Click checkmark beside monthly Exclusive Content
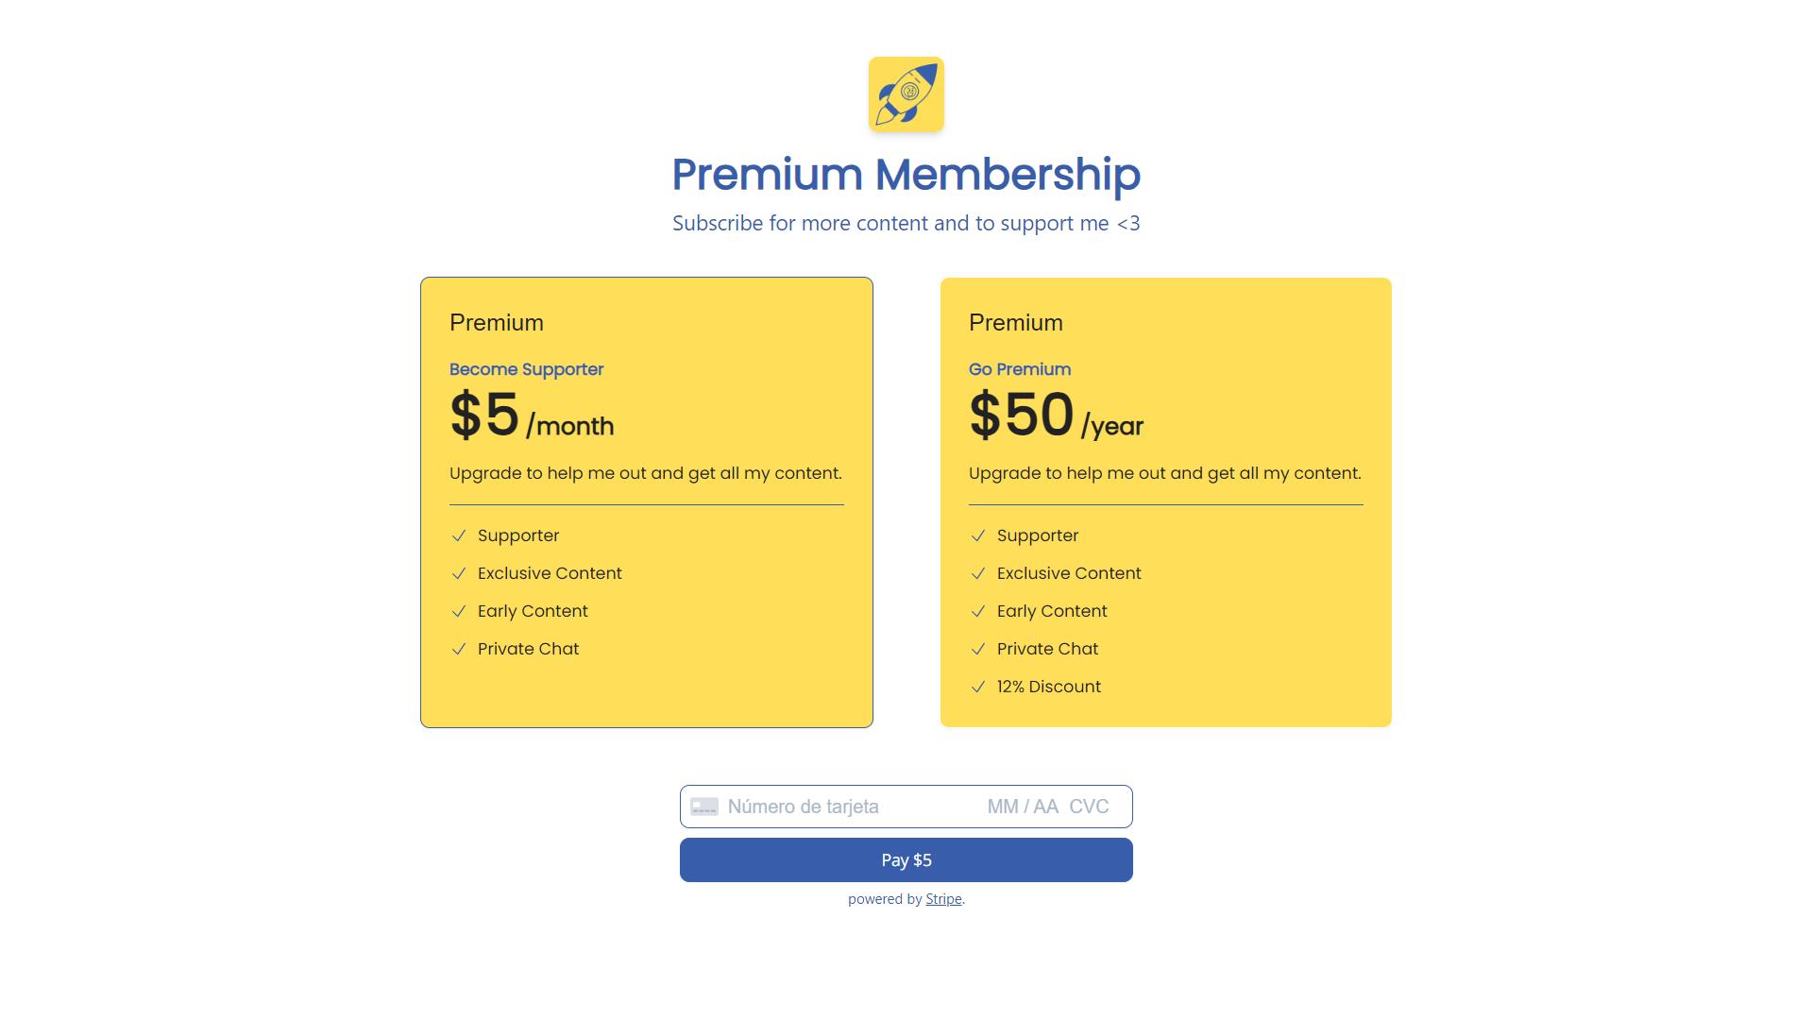The image size is (1813, 1020). pos(459,573)
